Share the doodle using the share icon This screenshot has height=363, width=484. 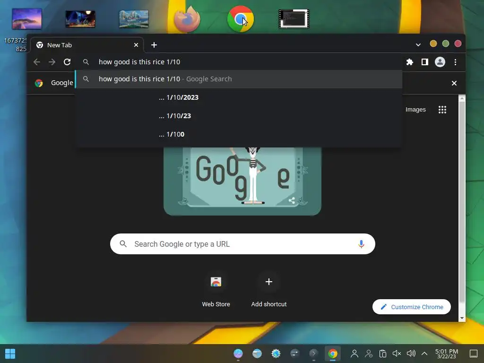point(292,200)
